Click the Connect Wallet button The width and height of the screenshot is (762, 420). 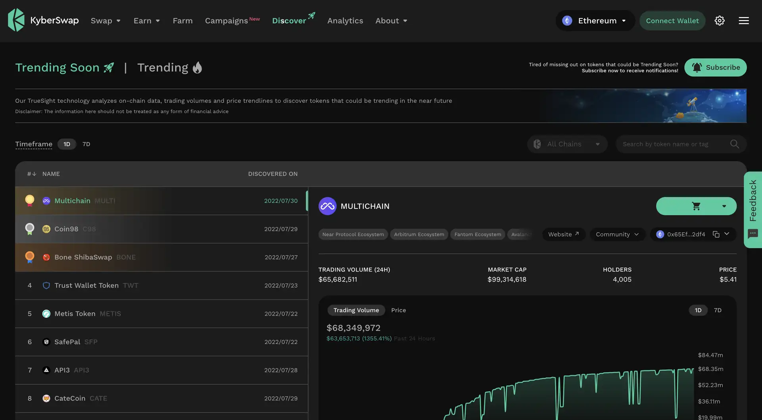coord(672,21)
